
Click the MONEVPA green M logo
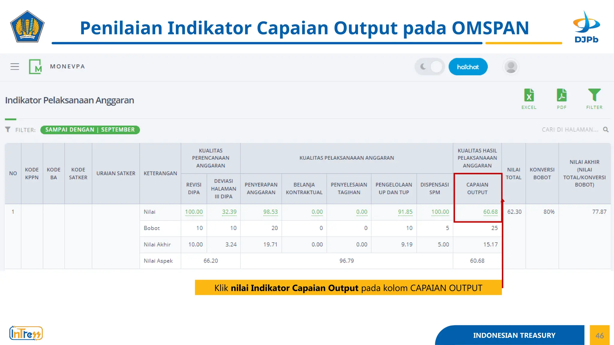[x=35, y=66]
